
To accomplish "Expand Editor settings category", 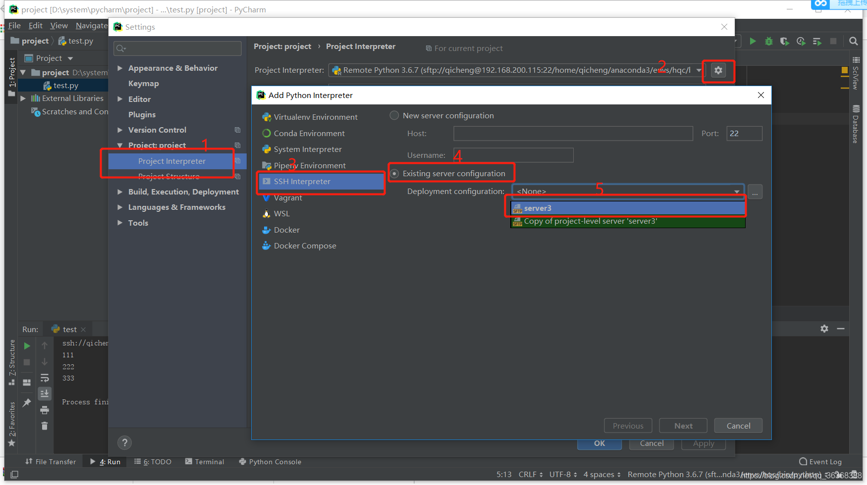I will tap(120, 99).
